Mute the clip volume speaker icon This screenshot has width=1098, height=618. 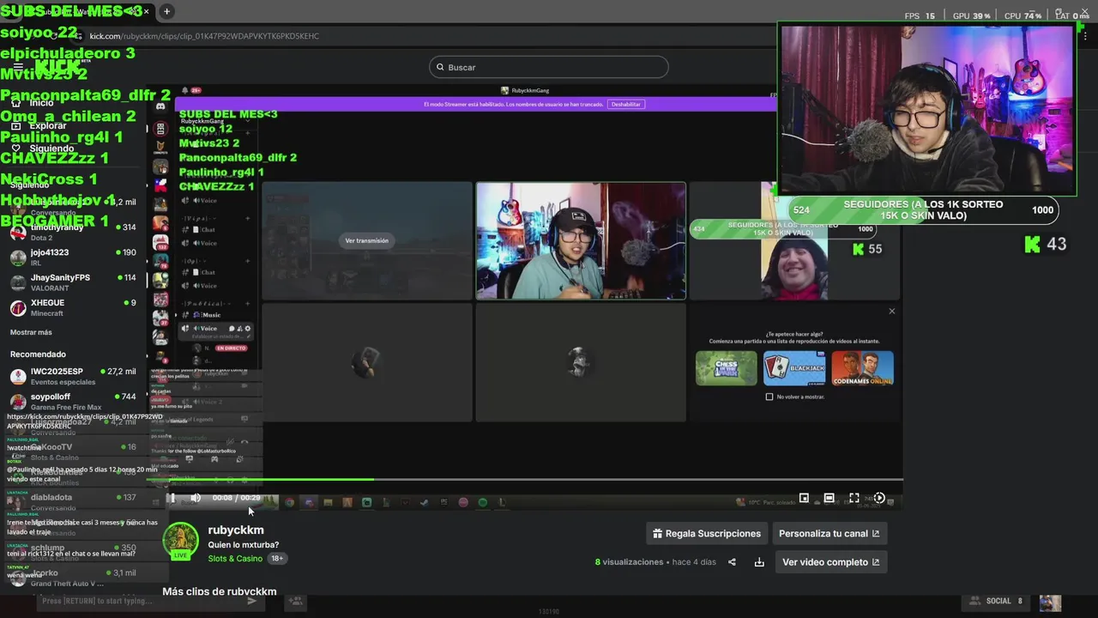point(196,498)
